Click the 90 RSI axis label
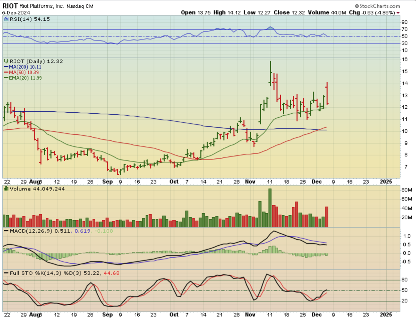The image size is (416, 318). (404, 22)
